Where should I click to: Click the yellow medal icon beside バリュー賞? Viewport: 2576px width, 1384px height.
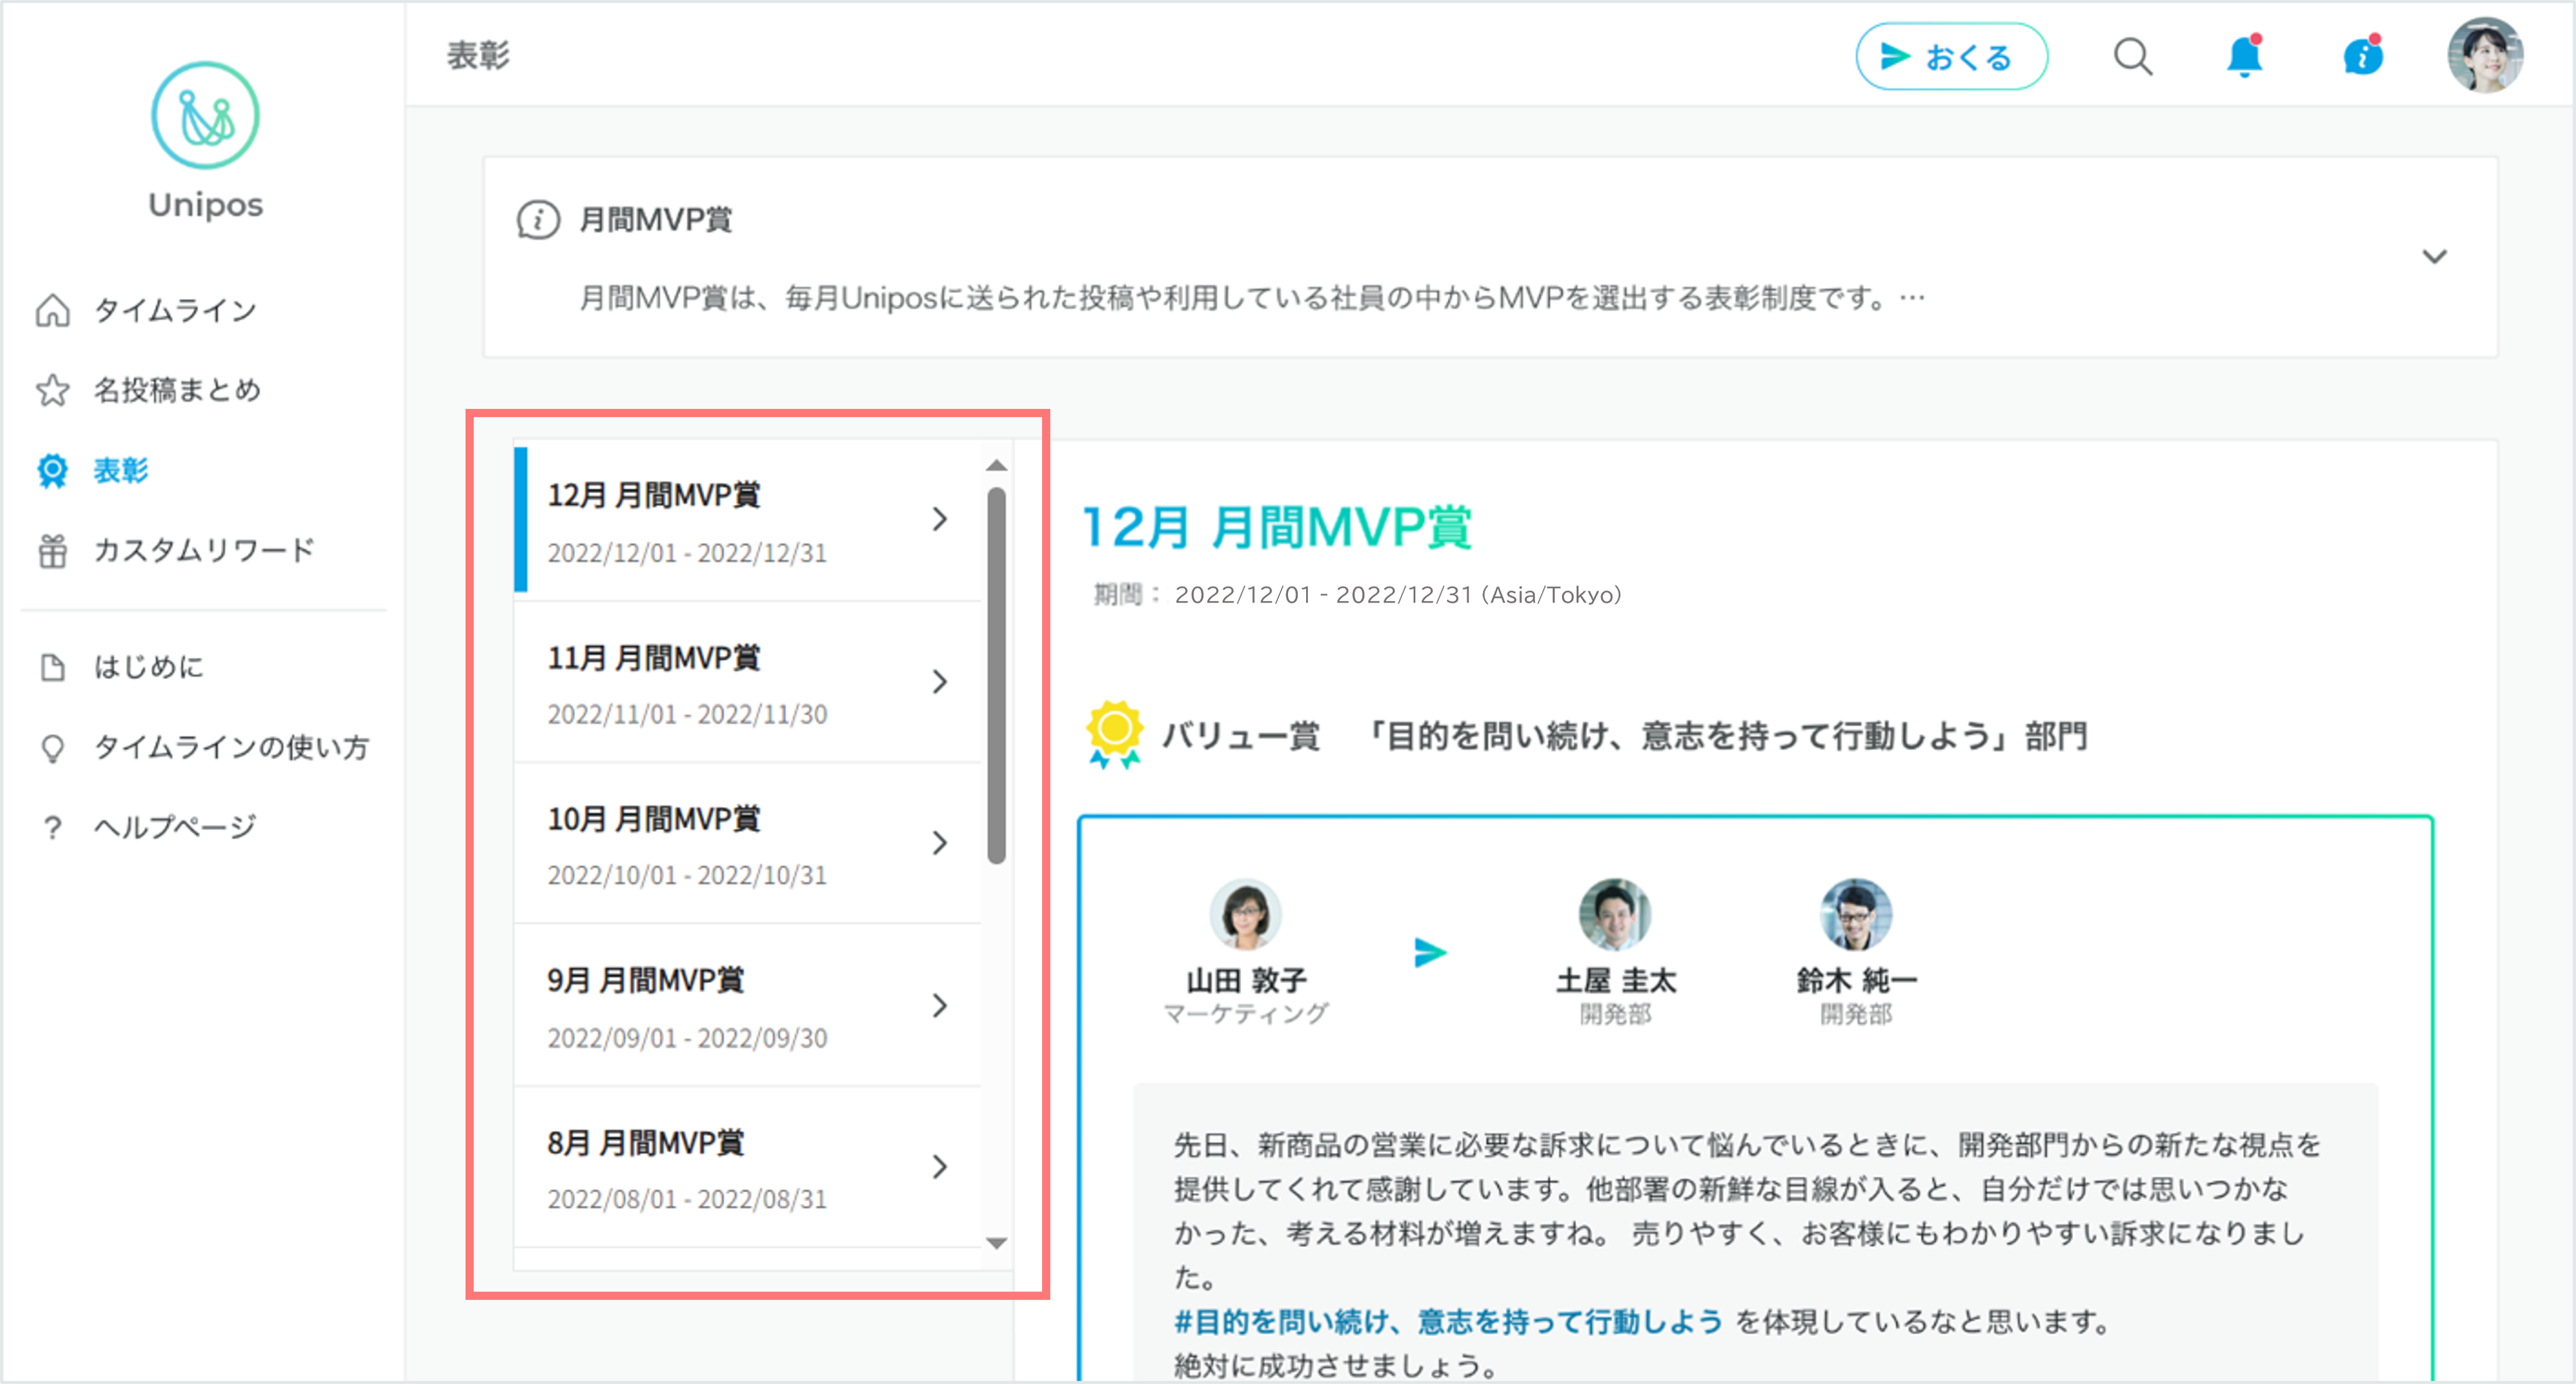tap(1114, 734)
